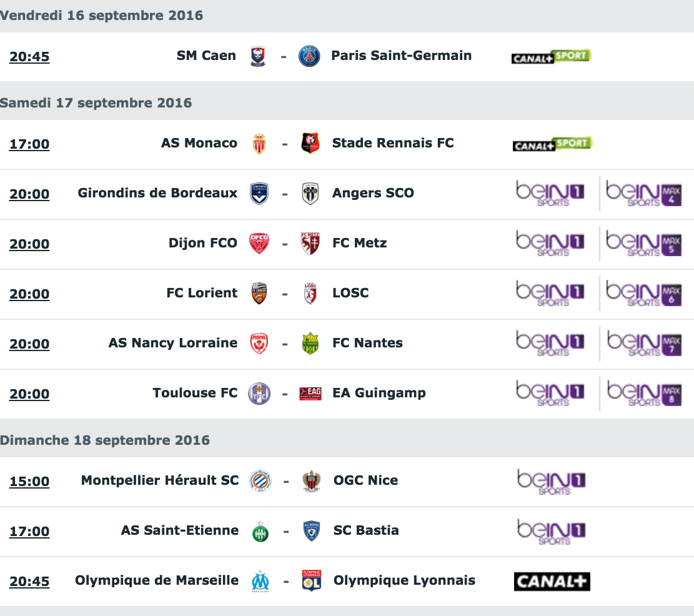Click the AS Monaco crest icon
This screenshot has height=616, width=694.
tap(259, 144)
